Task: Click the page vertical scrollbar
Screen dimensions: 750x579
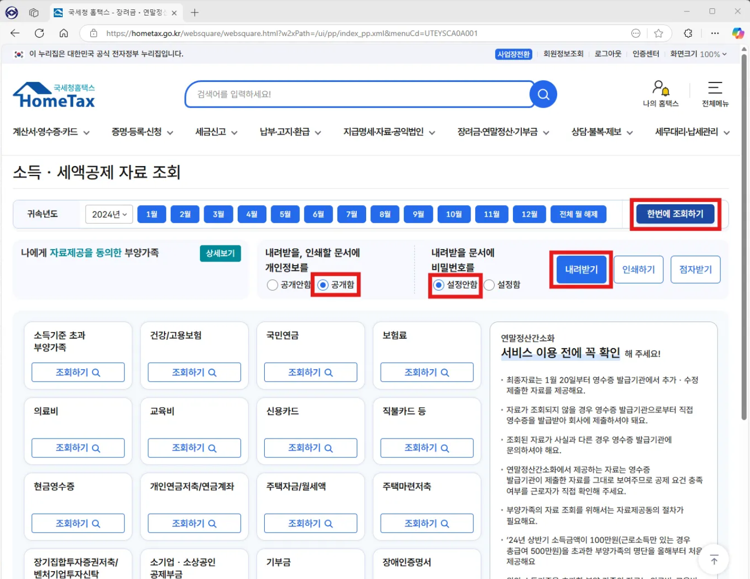Action: [x=744, y=238]
